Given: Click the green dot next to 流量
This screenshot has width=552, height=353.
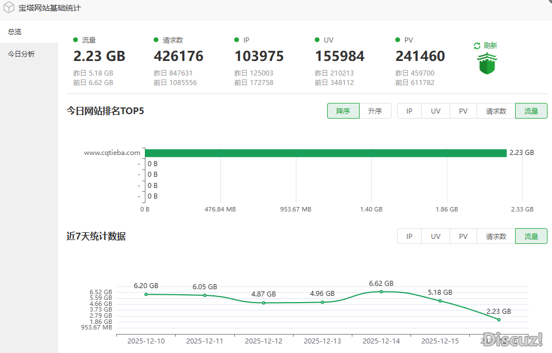Looking at the screenshot, I should 76,40.
